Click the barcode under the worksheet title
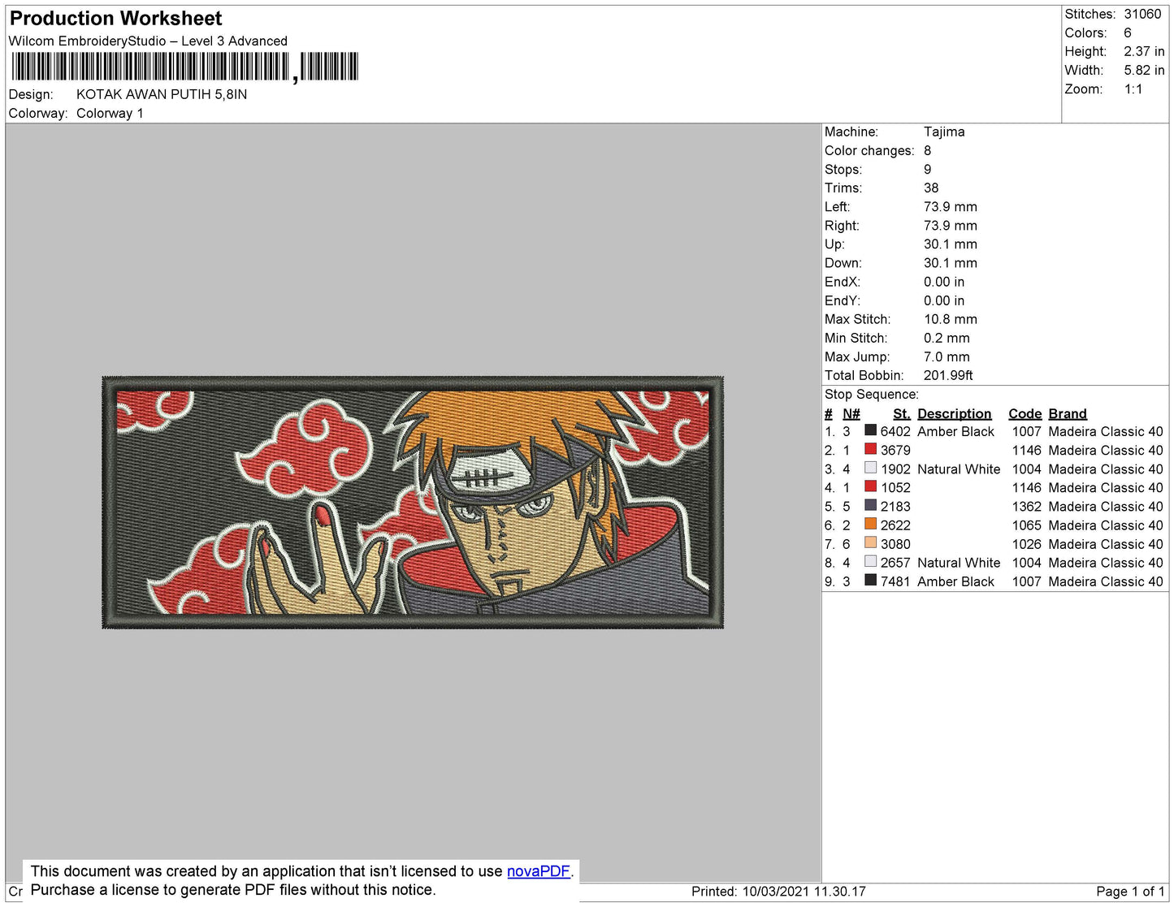This screenshot has height=907, width=1174. point(184,67)
